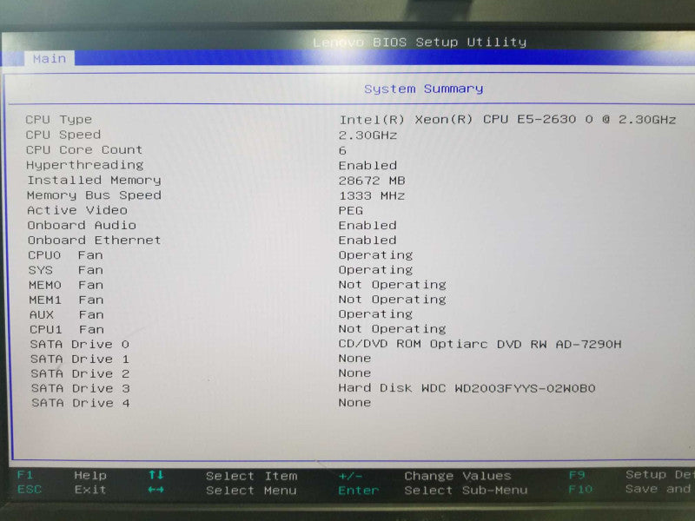Click the Onboard Audio label
695x521 pixels.
pos(82,225)
